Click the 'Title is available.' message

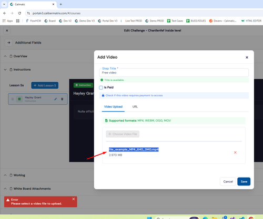click(x=114, y=80)
